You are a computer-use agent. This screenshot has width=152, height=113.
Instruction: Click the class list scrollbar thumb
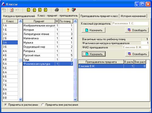click(20, 60)
